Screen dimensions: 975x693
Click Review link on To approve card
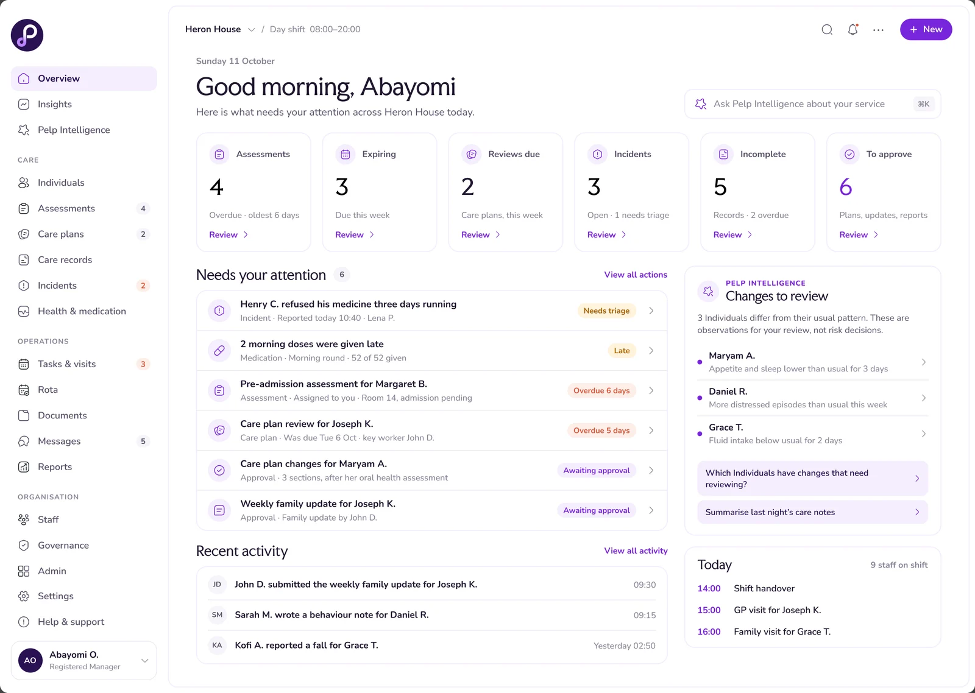[859, 234]
